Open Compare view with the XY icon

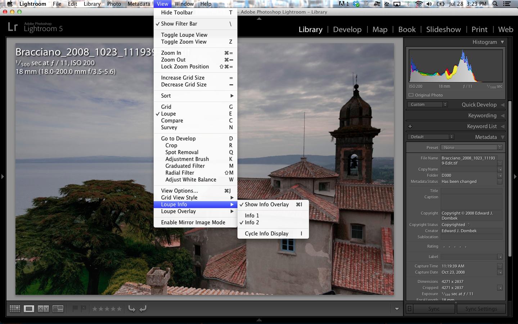pos(43,309)
